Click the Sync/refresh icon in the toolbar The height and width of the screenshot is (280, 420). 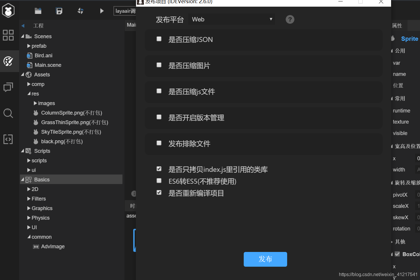pyautogui.click(x=80, y=11)
